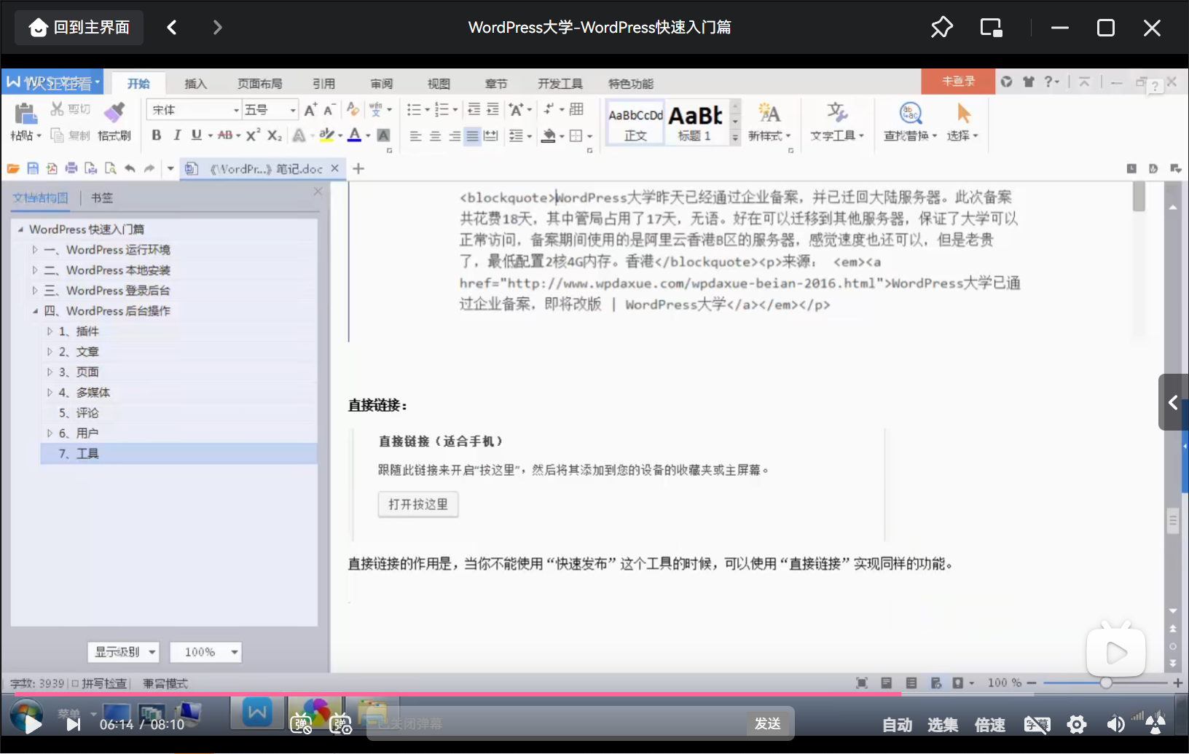Open the 选集 episode list
Viewport: 1189px width, 754px height.
[943, 725]
